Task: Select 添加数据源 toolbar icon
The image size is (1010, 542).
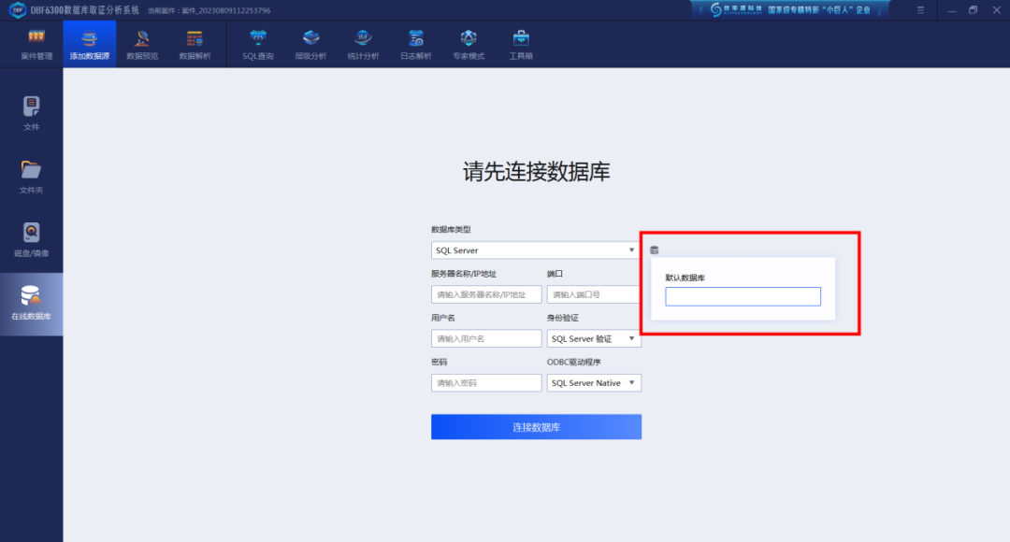Action: (x=90, y=45)
